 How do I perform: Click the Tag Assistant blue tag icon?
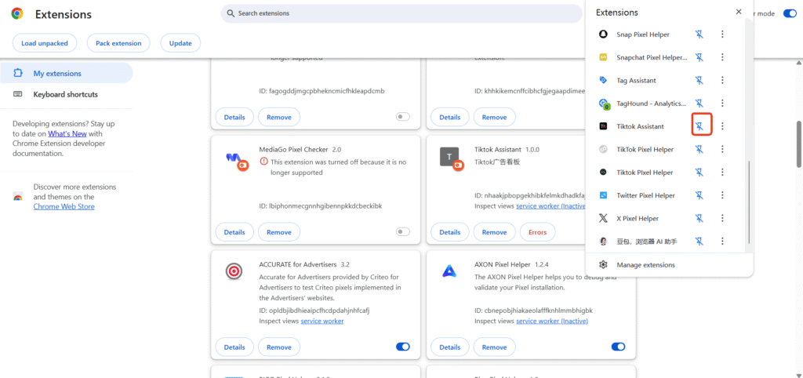[x=603, y=81]
